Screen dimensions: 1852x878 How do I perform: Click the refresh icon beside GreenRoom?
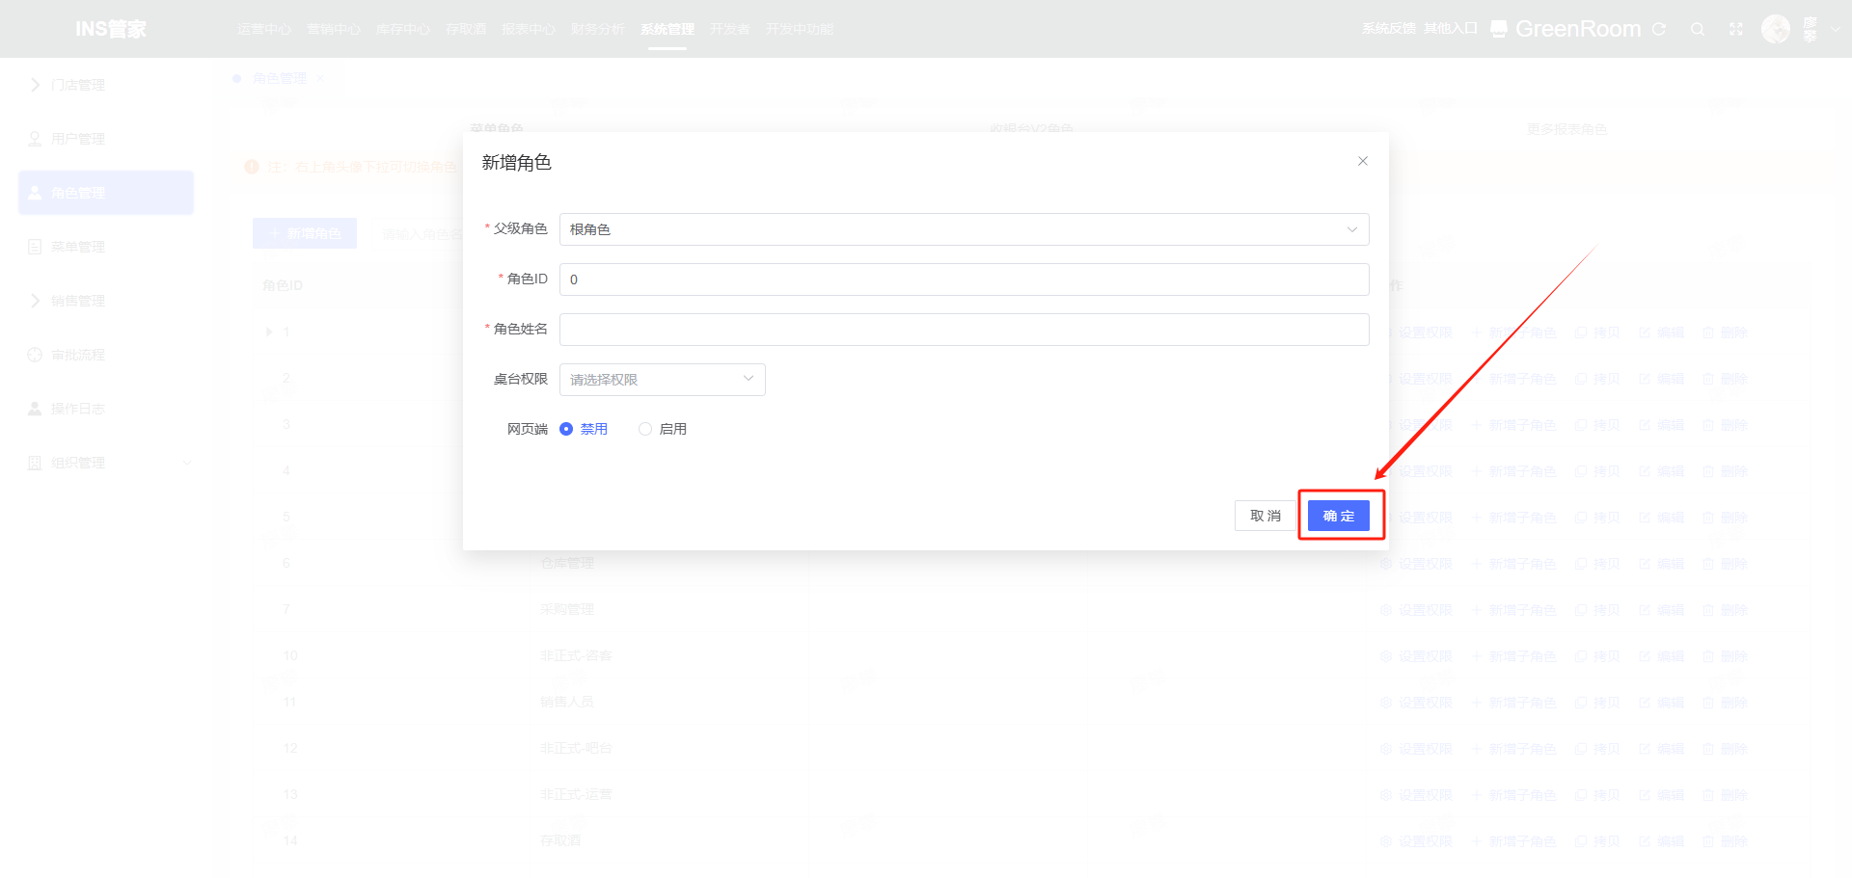(x=1659, y=29)
